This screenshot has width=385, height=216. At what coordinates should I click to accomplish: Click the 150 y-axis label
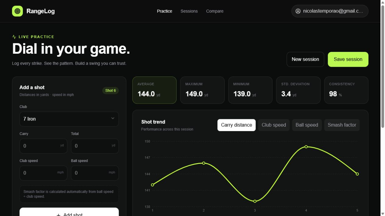click(x=147, y=141)
